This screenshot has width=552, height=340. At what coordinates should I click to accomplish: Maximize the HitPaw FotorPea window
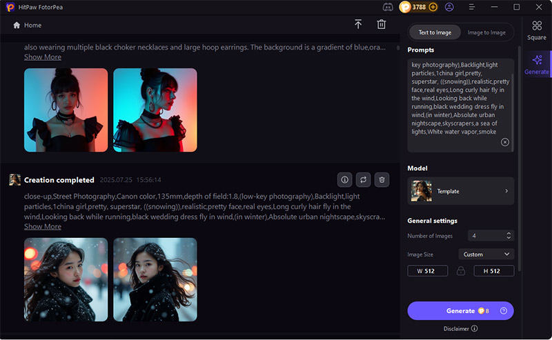516,7
